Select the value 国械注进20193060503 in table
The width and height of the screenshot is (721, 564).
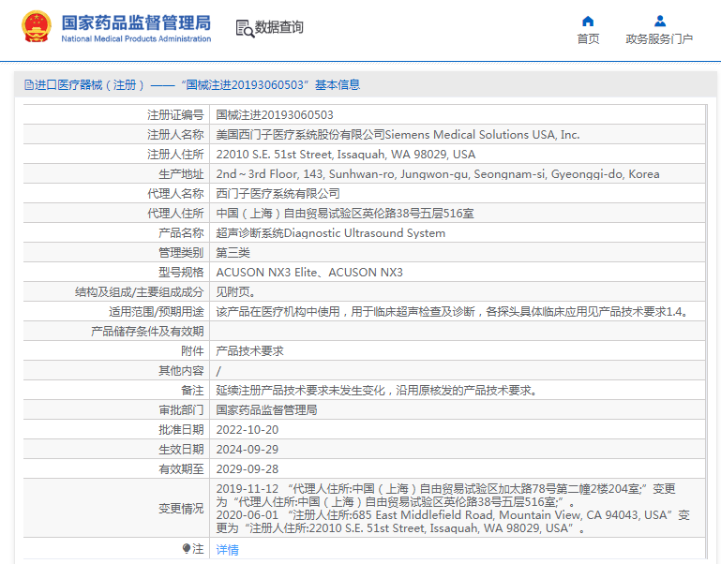pos(275,115)
